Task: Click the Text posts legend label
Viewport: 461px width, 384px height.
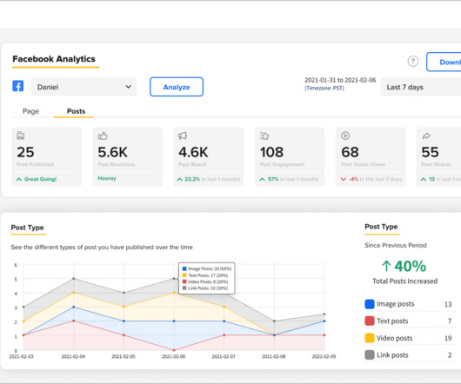Action: tap(392, 321)
